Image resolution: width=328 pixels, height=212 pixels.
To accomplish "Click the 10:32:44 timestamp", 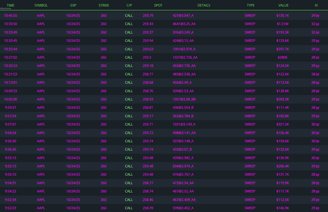I will [x=11, y=49].
